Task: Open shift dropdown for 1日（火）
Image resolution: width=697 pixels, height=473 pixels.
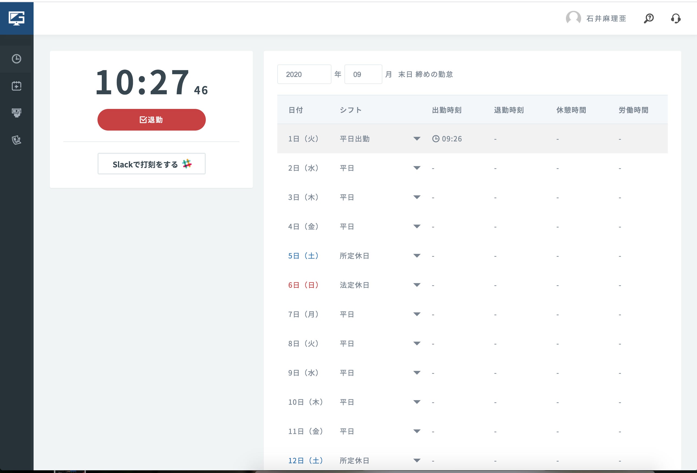Action: click(416, 139)
